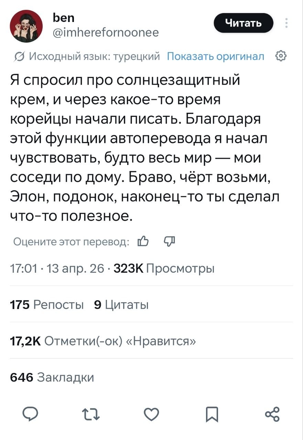Bookmark this post using the bookmark icon

[x=212, y=414]
